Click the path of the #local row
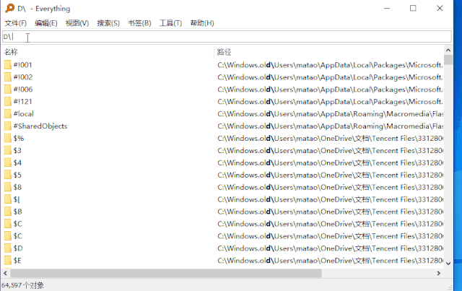The height and width of the screenshot is (291, 462). point(331,114)
